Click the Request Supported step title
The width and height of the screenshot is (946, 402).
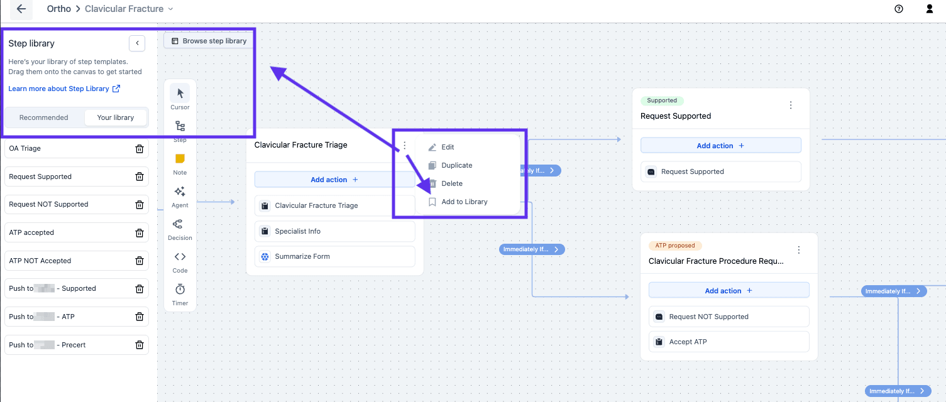676,116
